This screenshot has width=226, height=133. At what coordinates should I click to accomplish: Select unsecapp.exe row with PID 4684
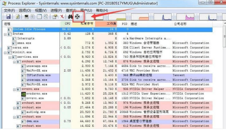[107, 66]
